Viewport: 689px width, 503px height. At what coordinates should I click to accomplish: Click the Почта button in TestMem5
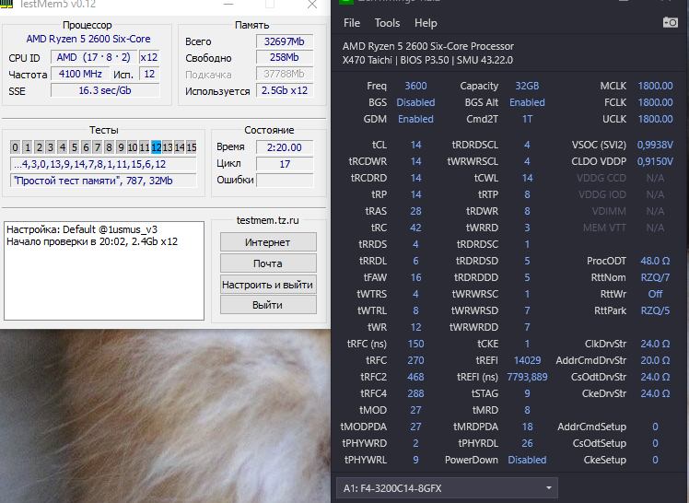(x=268, y=263)
